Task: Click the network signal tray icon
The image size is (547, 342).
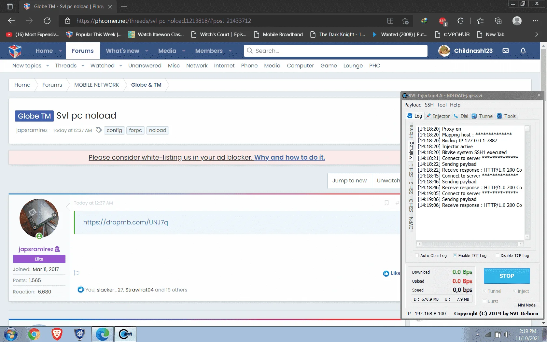Action: click(488, 335)
